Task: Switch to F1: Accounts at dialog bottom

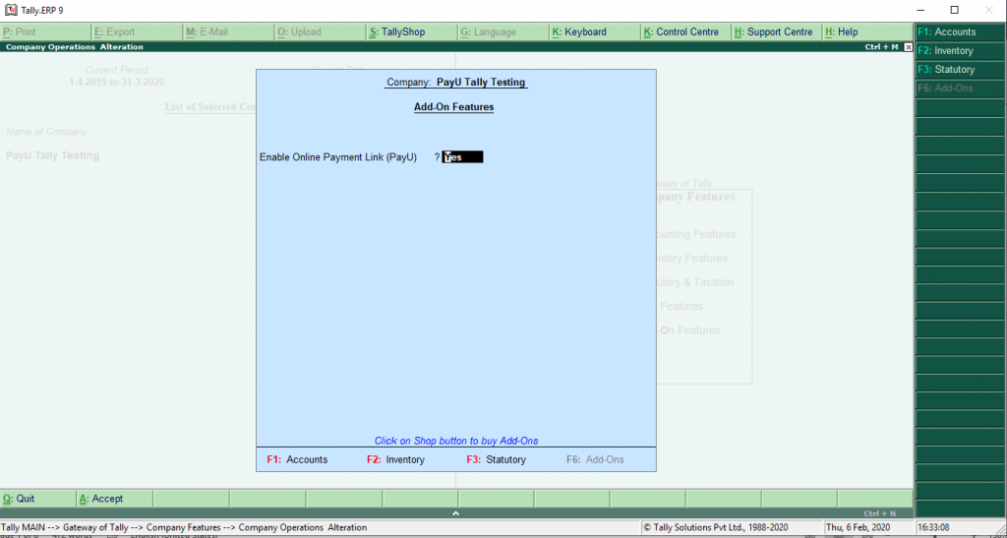Action: tap(297, 459)
